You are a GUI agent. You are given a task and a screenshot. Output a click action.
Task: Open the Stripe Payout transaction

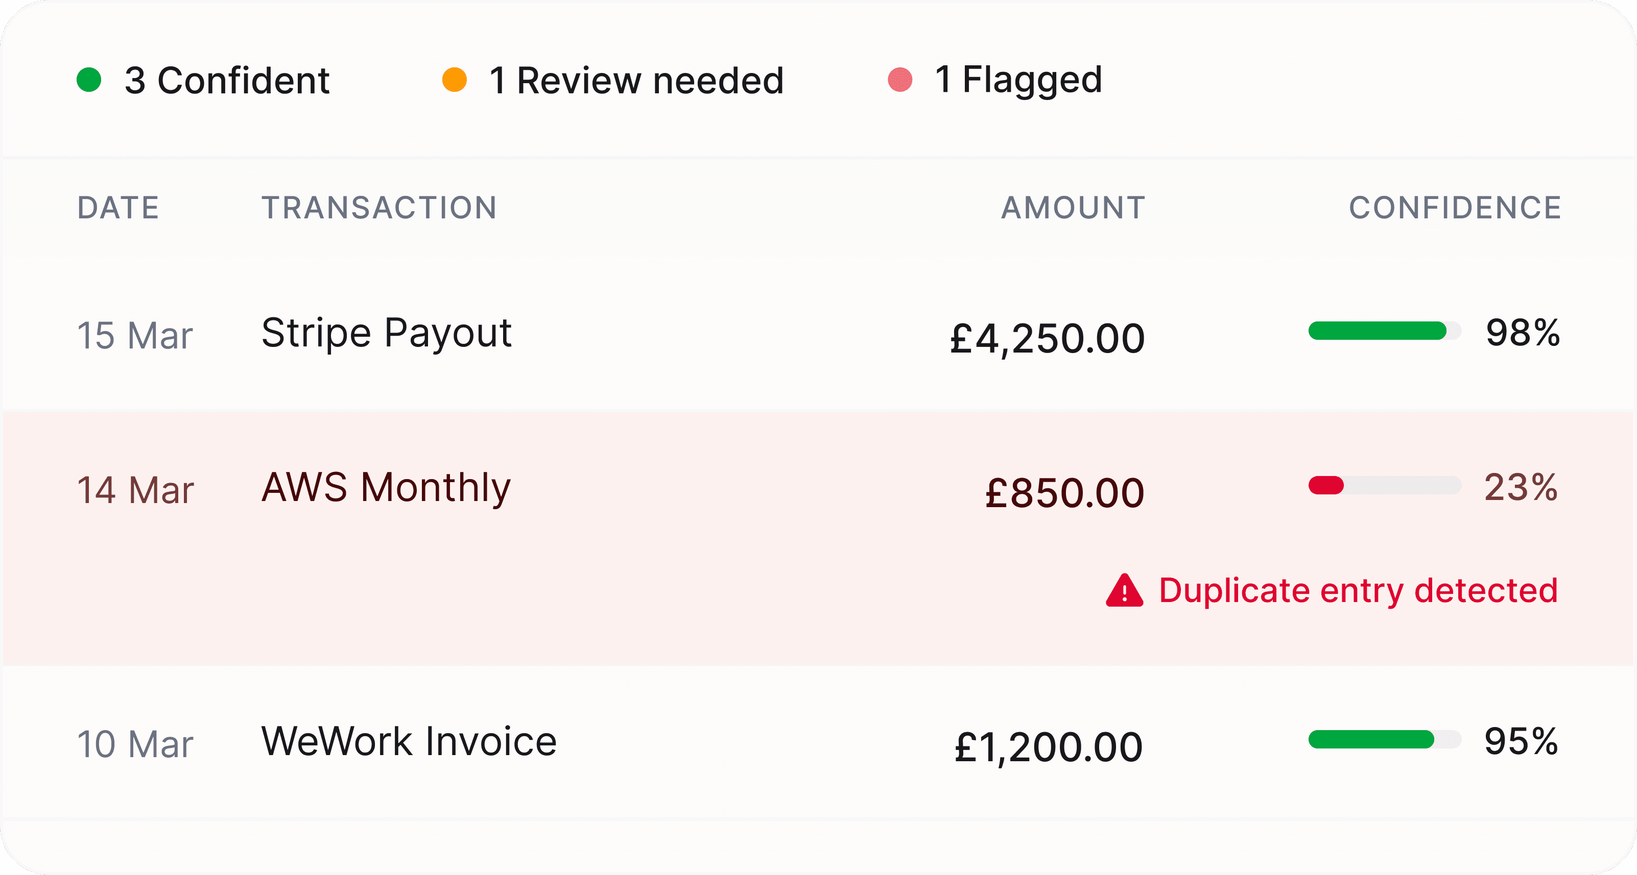386,333
